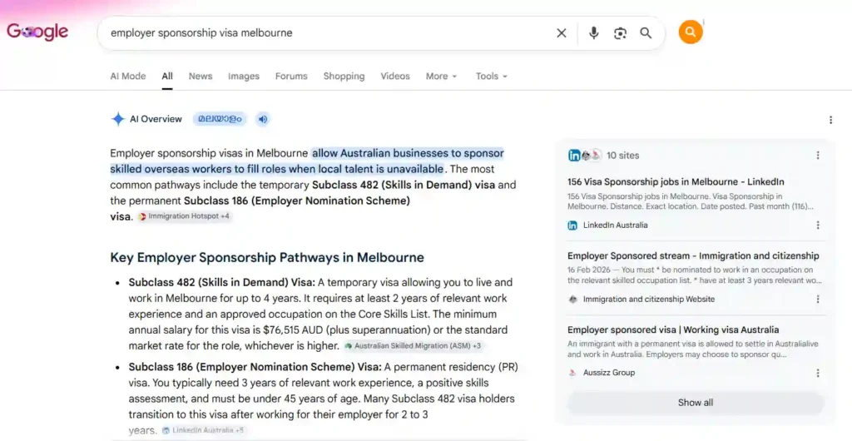Open Australian Skilled Migration (ASM) +3 chip

(413, 345)
